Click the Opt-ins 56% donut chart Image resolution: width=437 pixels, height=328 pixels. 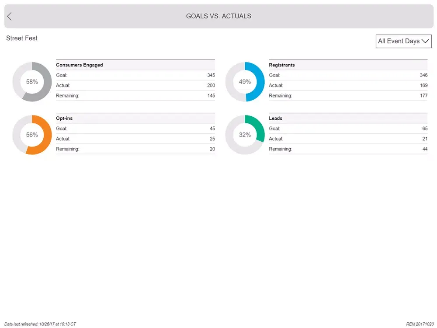32,135
